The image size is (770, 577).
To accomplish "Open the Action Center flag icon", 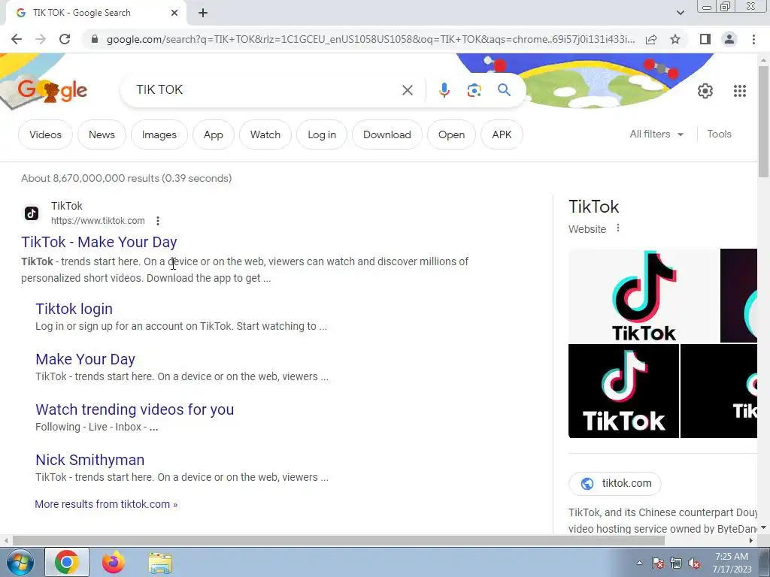I will click(657, 563).
